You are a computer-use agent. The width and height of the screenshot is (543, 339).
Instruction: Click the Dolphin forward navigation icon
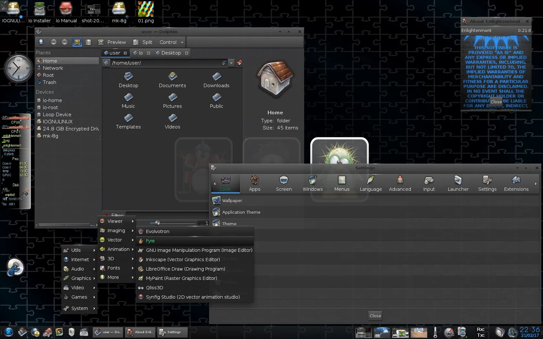[65, 42]
